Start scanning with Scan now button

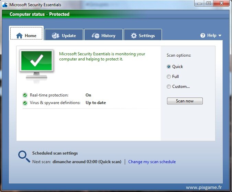pyautogui.click(x=185, y=101)
